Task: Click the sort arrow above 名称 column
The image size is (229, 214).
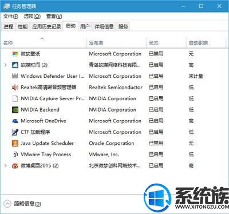Action: pyautogui.click(x=42, y=39)
